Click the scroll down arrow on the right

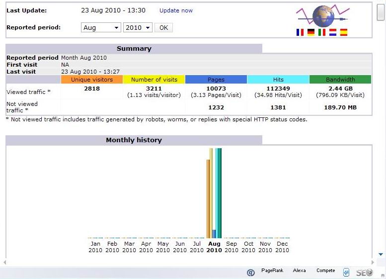pyautogui.click(x=381, y=254)
